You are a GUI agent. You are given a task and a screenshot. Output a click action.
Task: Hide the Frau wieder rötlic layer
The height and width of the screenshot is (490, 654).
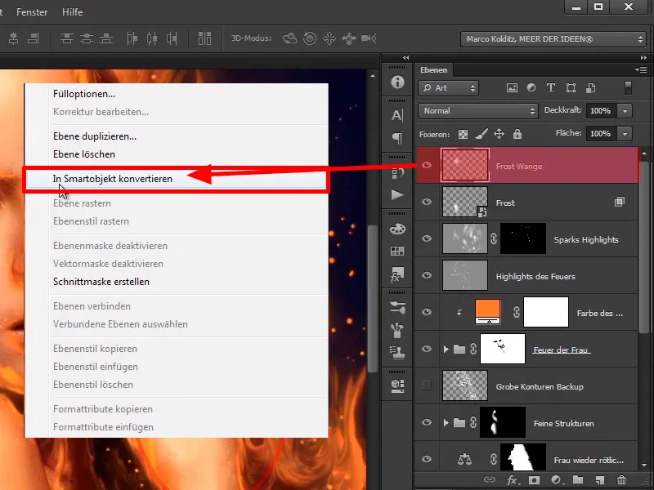[x=427, y=459]
